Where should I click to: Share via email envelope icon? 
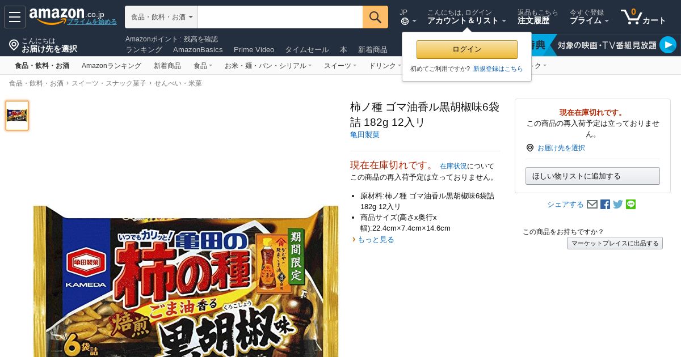click(592, 205)
